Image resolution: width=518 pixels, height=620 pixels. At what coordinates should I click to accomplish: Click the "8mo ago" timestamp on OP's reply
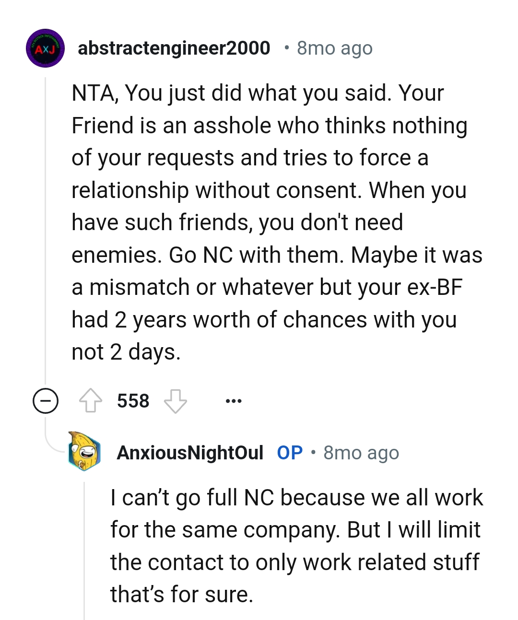pos(361,453)
